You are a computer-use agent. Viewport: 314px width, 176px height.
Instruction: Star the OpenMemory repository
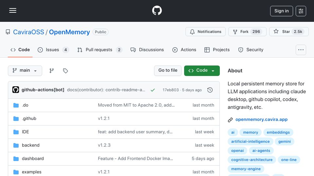click(289, 32)
